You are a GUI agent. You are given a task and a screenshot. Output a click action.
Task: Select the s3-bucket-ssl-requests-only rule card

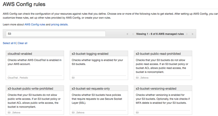tap(99, 89)
